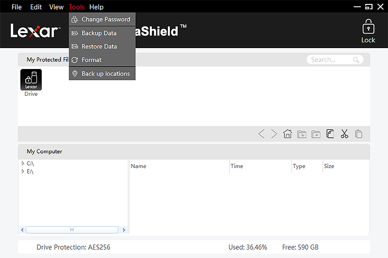Click the clipboard Paste icon

pos(359,134)
